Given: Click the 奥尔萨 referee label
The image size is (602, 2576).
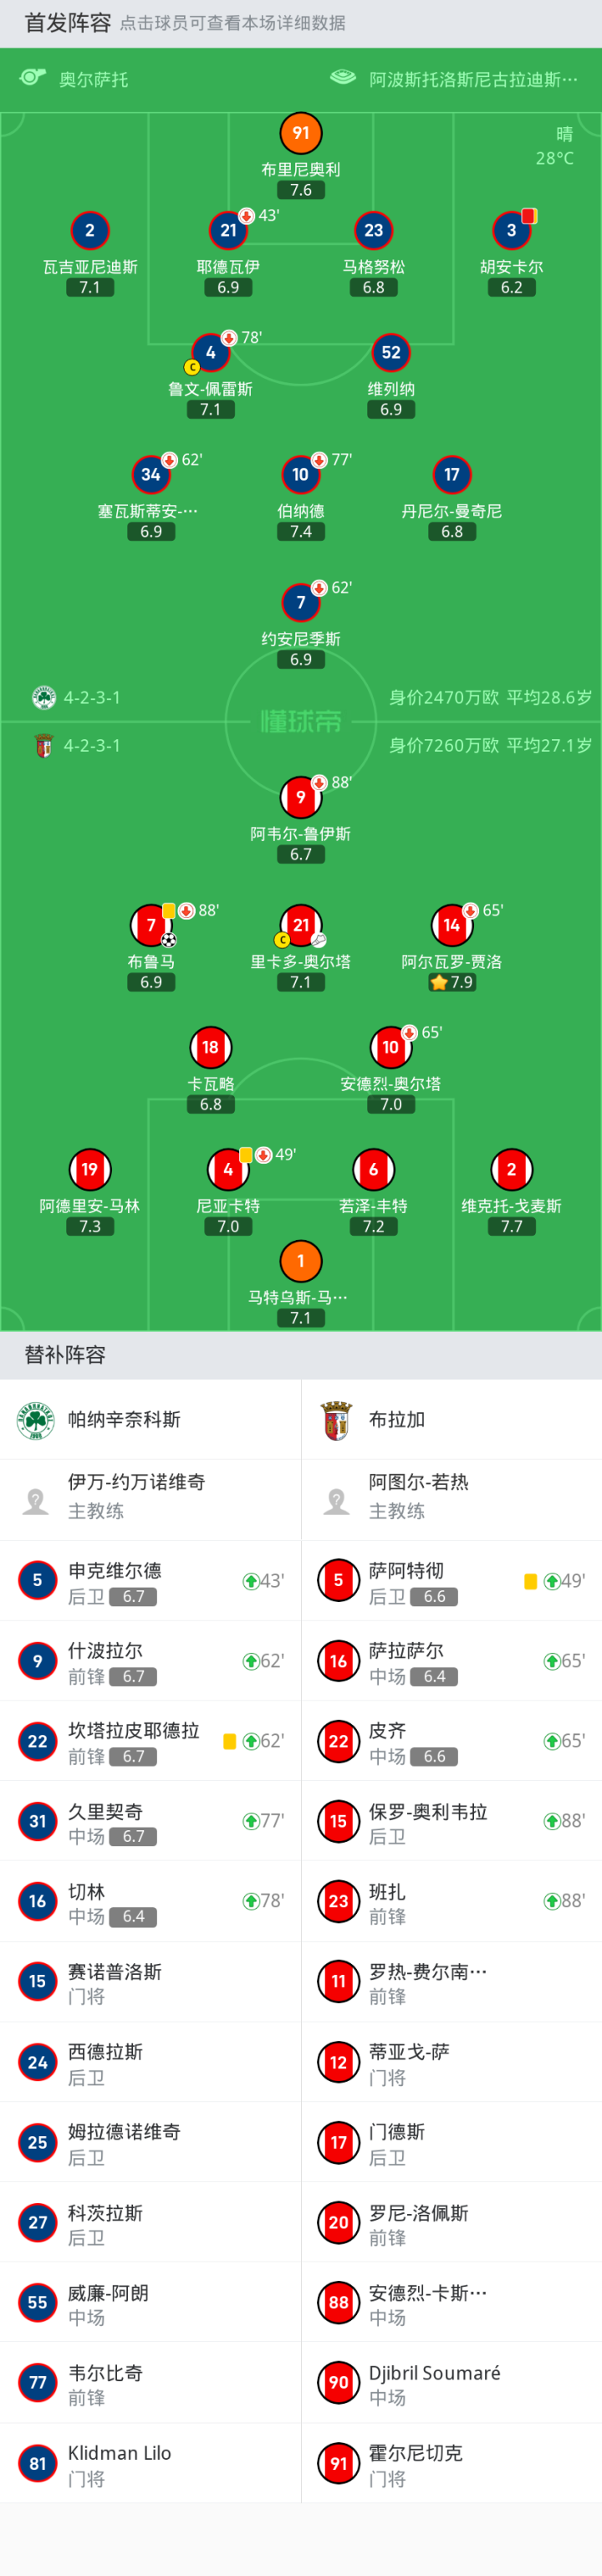Looking at the screenshot, I should tap(92, 80).
